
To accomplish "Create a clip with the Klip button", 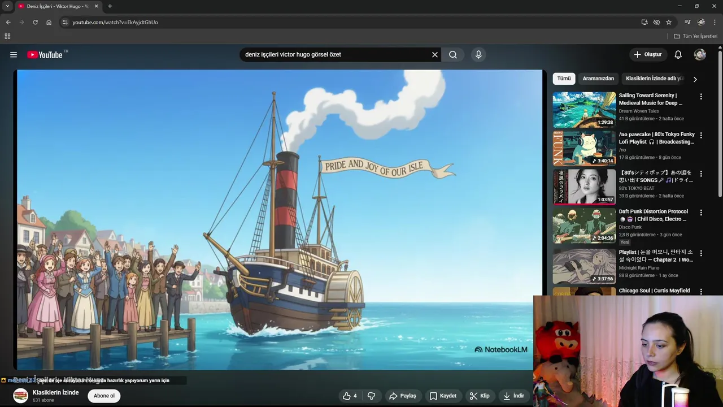I will [480, 396].
